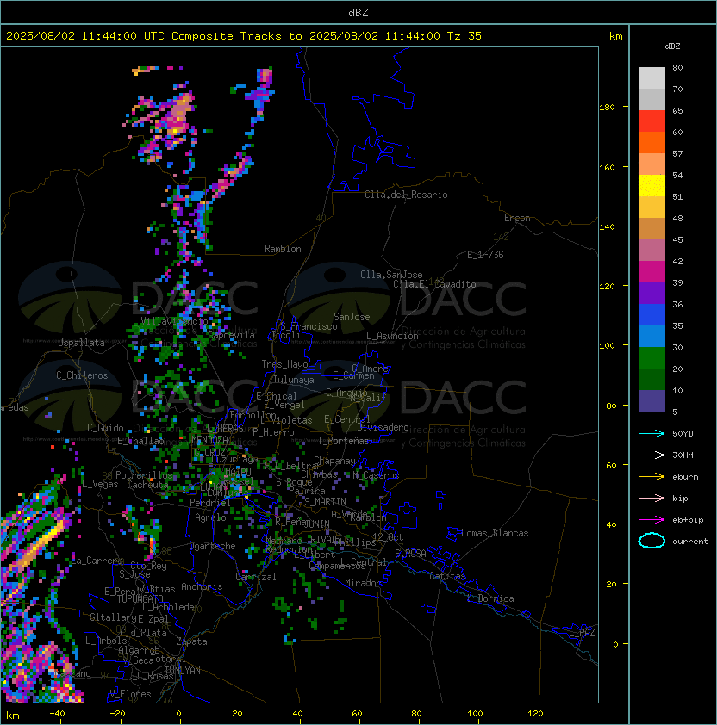Image resolution: width=717 pixels, height=725 pixels.
Task: Click the S_Francisco map label
Action: 309,326
